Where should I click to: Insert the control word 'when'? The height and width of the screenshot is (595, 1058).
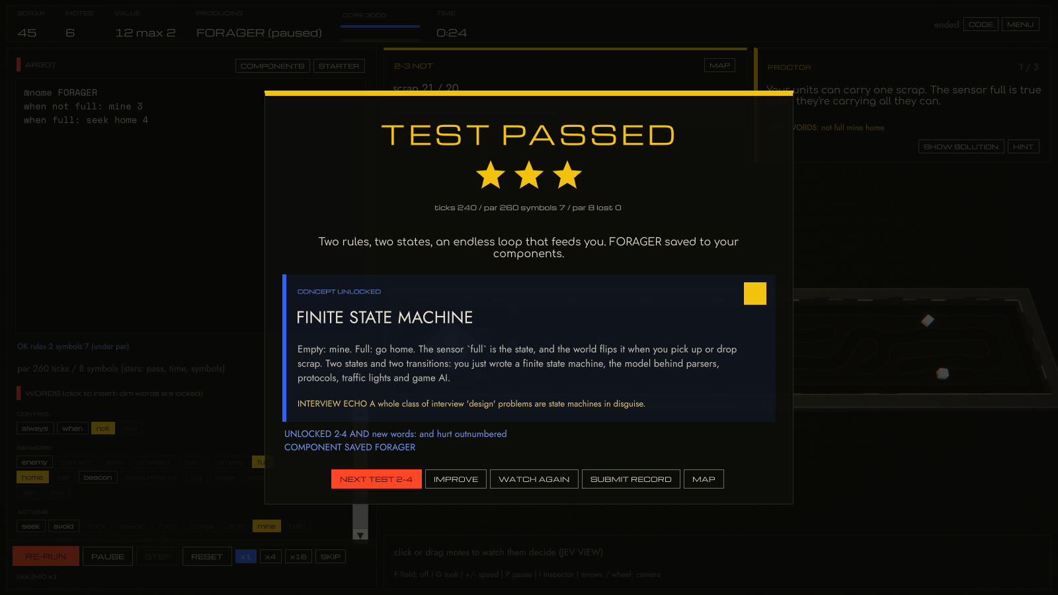[x=73, y=428]
